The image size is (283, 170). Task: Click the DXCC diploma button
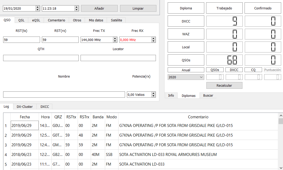tap(186, 21)
